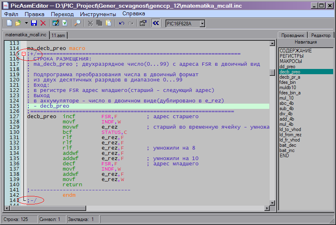Click the window-with-pencil edit icon
This screenshot has width=336, height=225.
pos(56,23)
